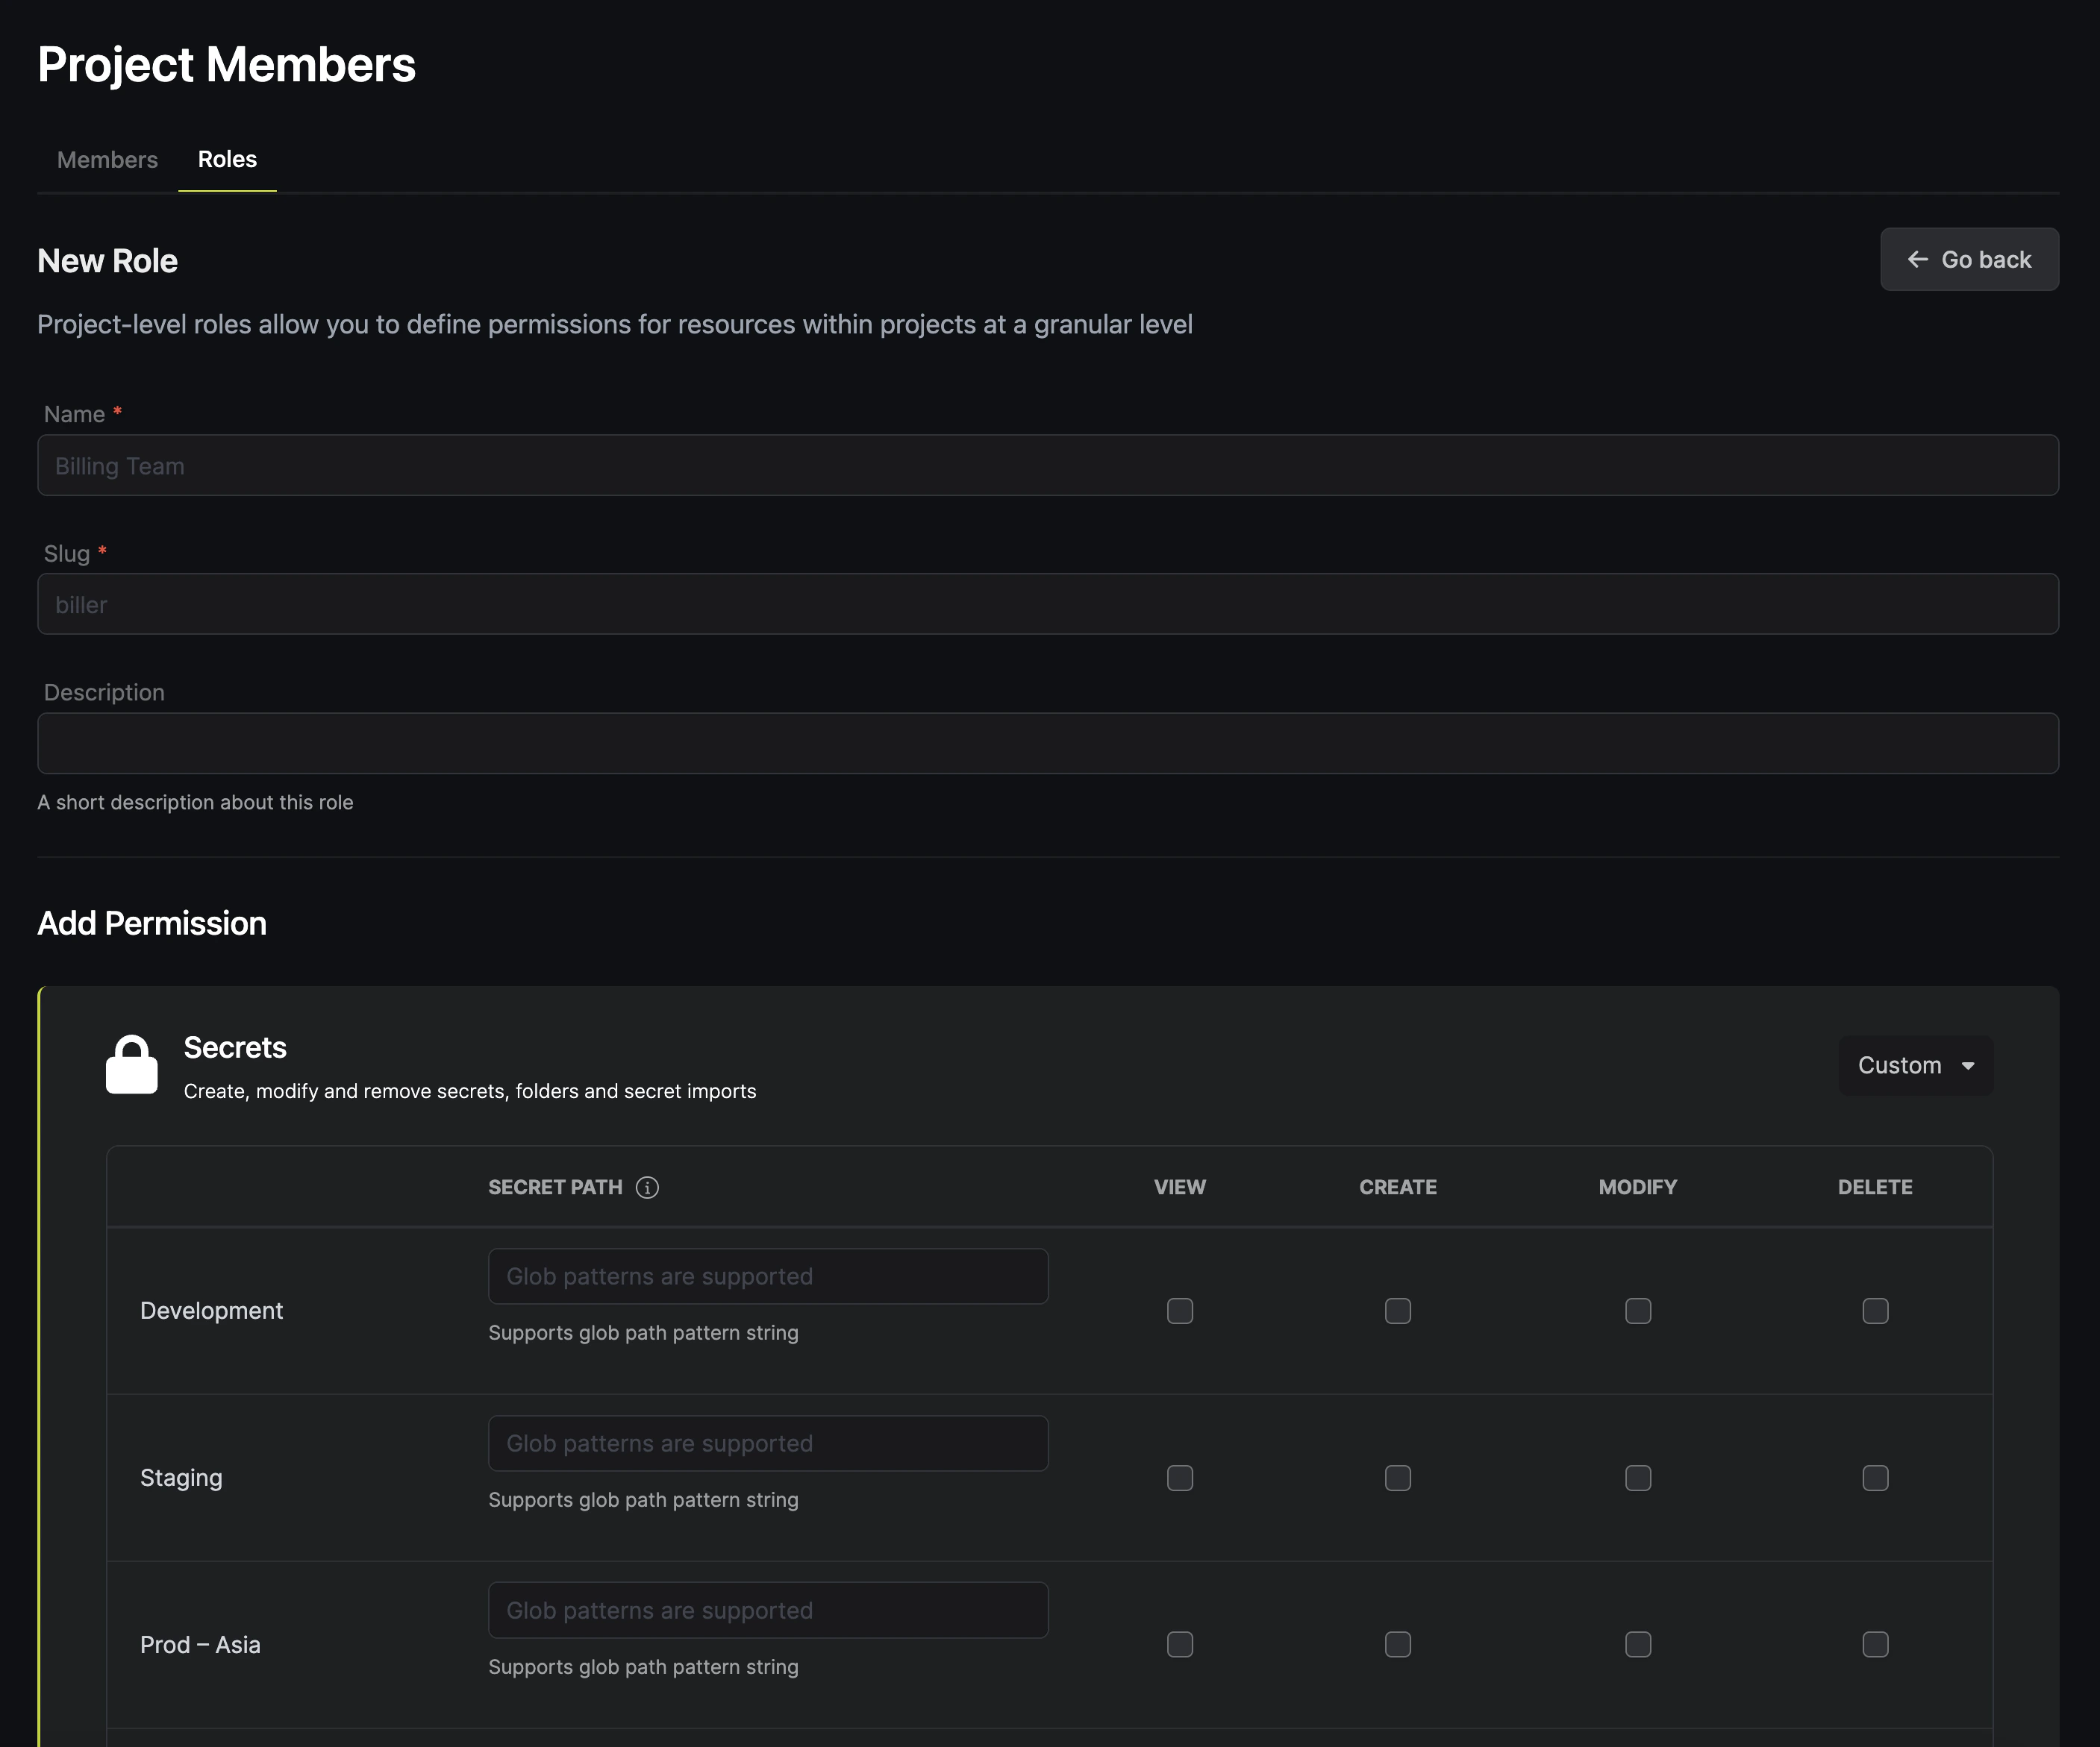This screenshot has height=1747, width=2100.
Task: Click the 'Prod – Asia' row label
Action: click(x=200, y=1644)
